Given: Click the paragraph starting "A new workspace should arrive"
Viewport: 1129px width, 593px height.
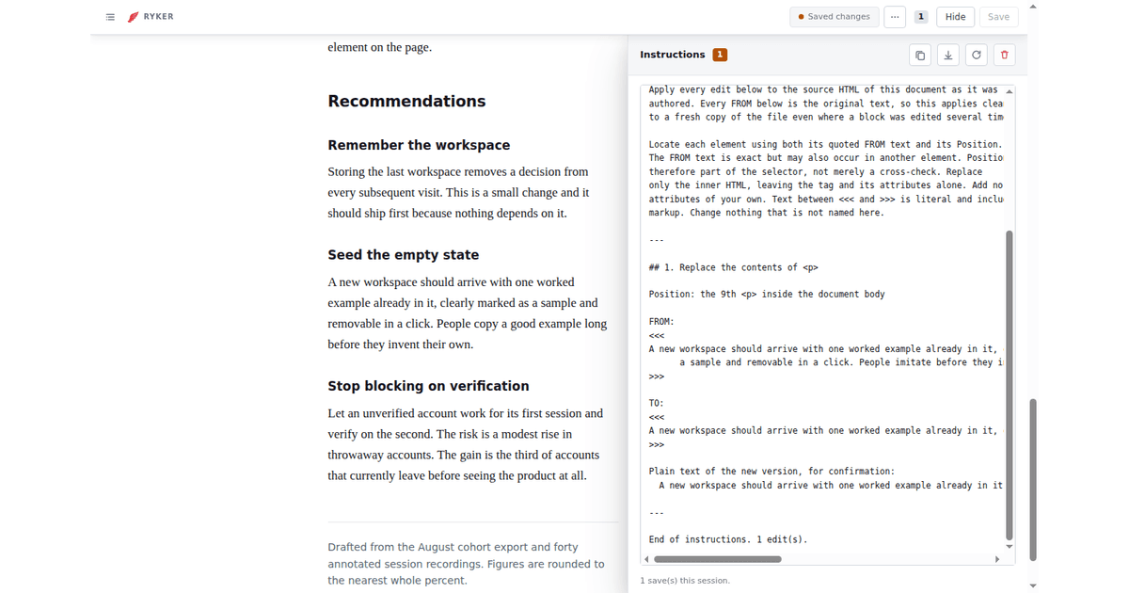Looking at the screenshot, I should [x=468, y=313].
